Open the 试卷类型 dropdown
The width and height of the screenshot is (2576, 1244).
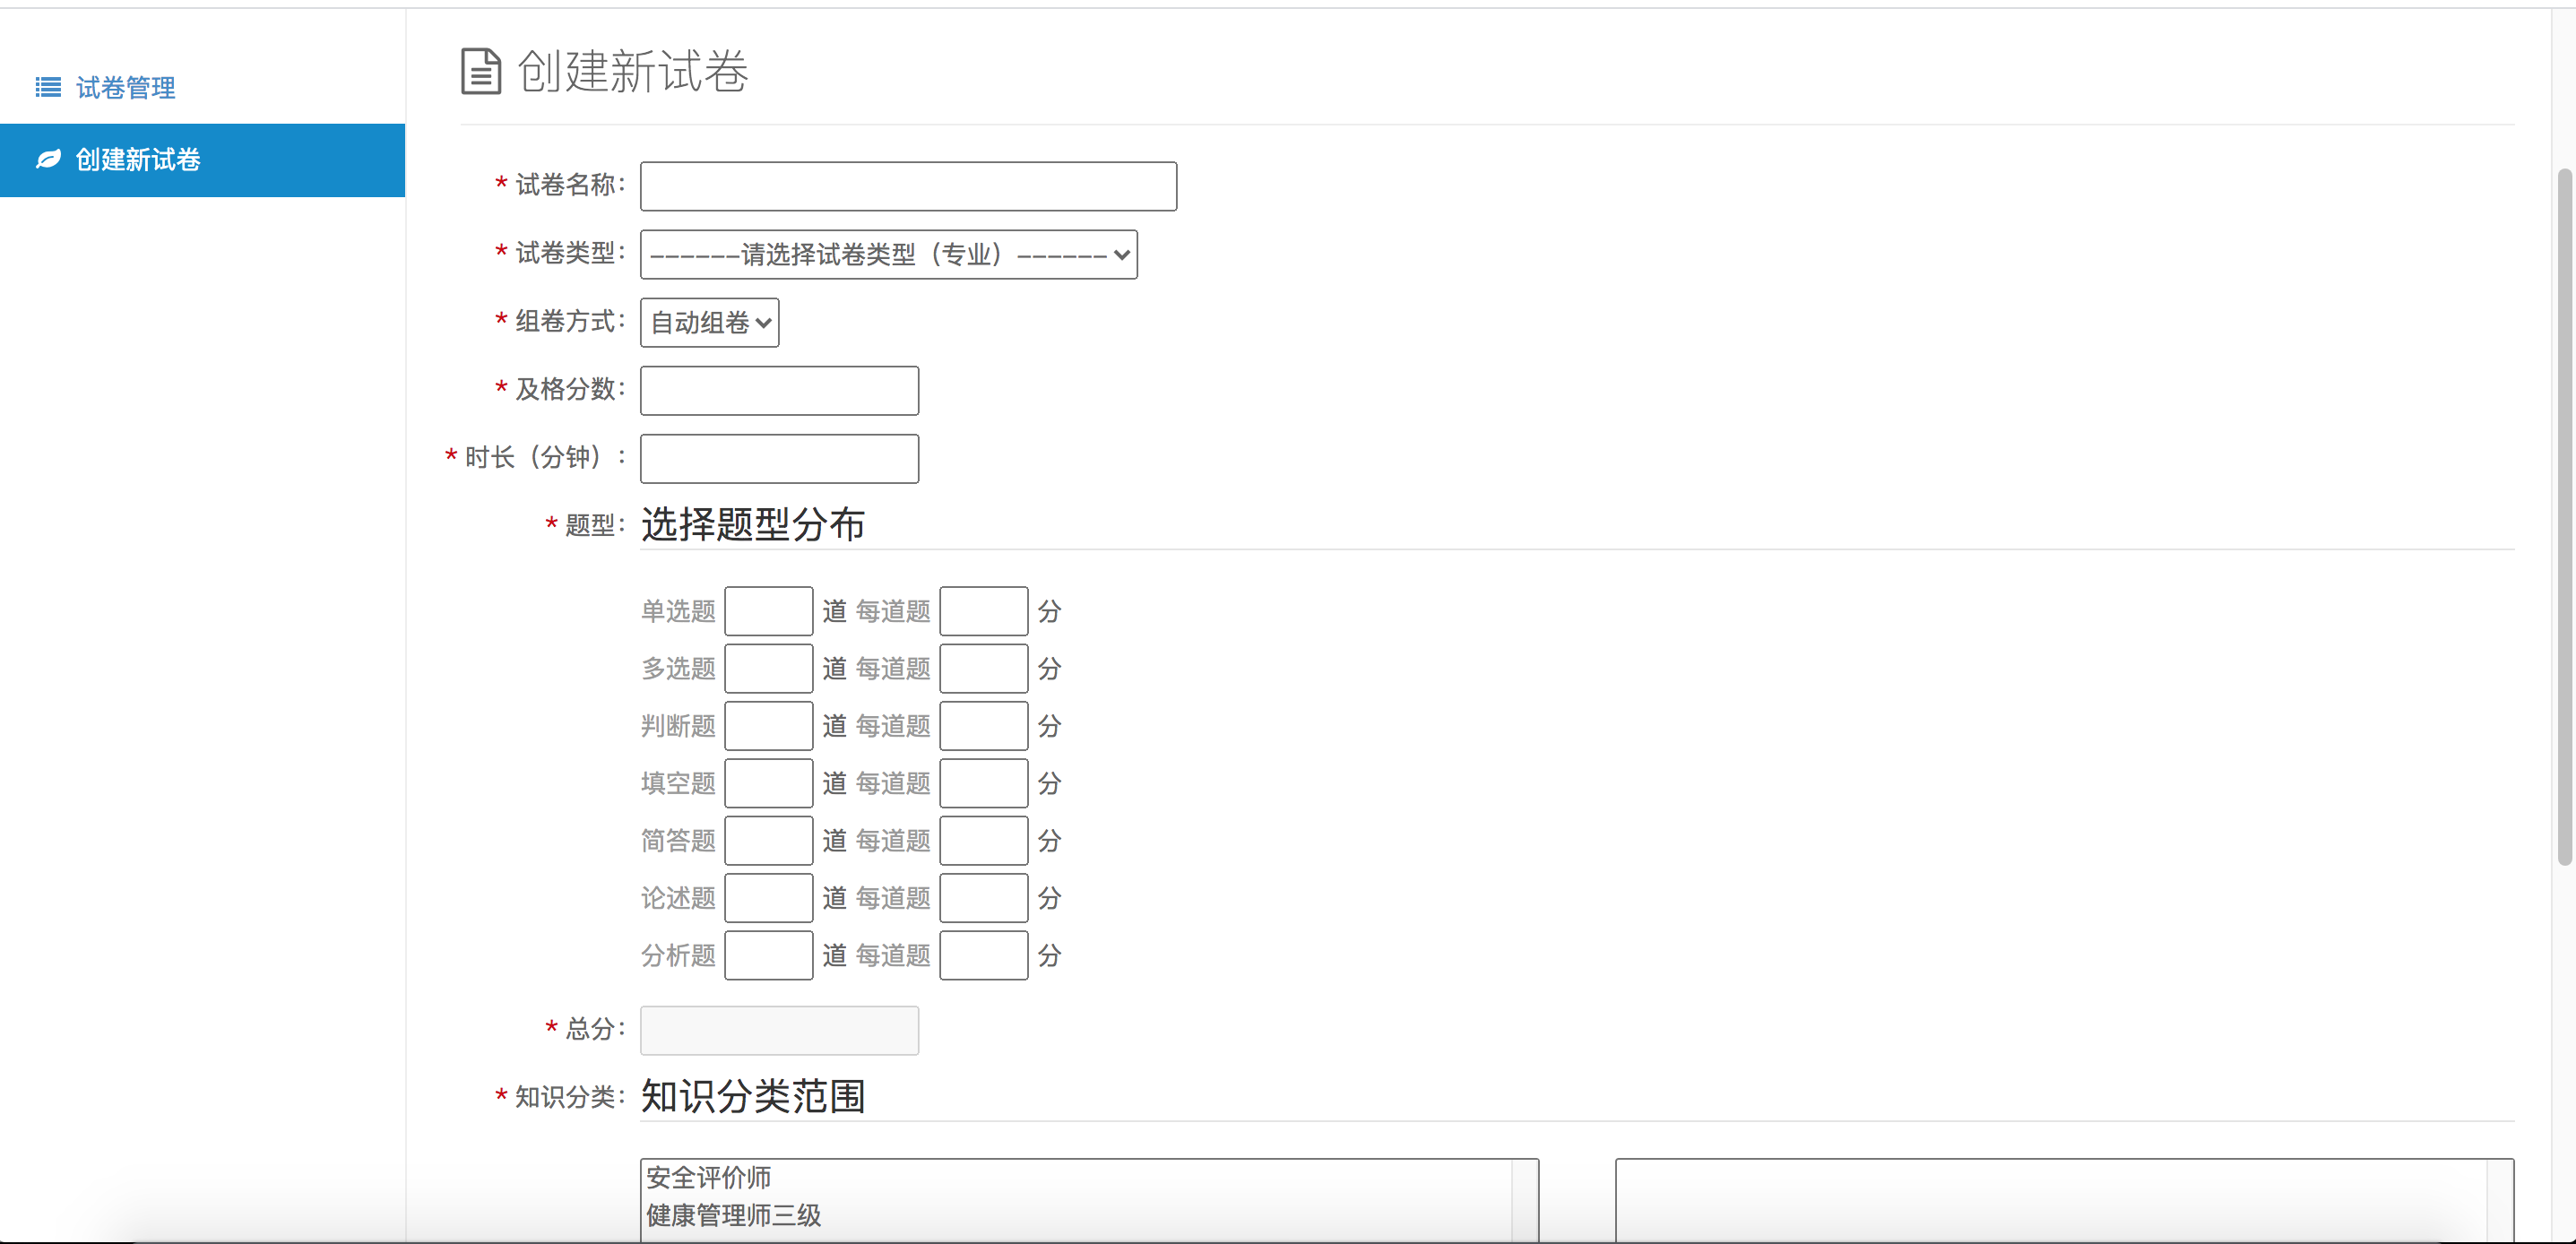(888, 254)
